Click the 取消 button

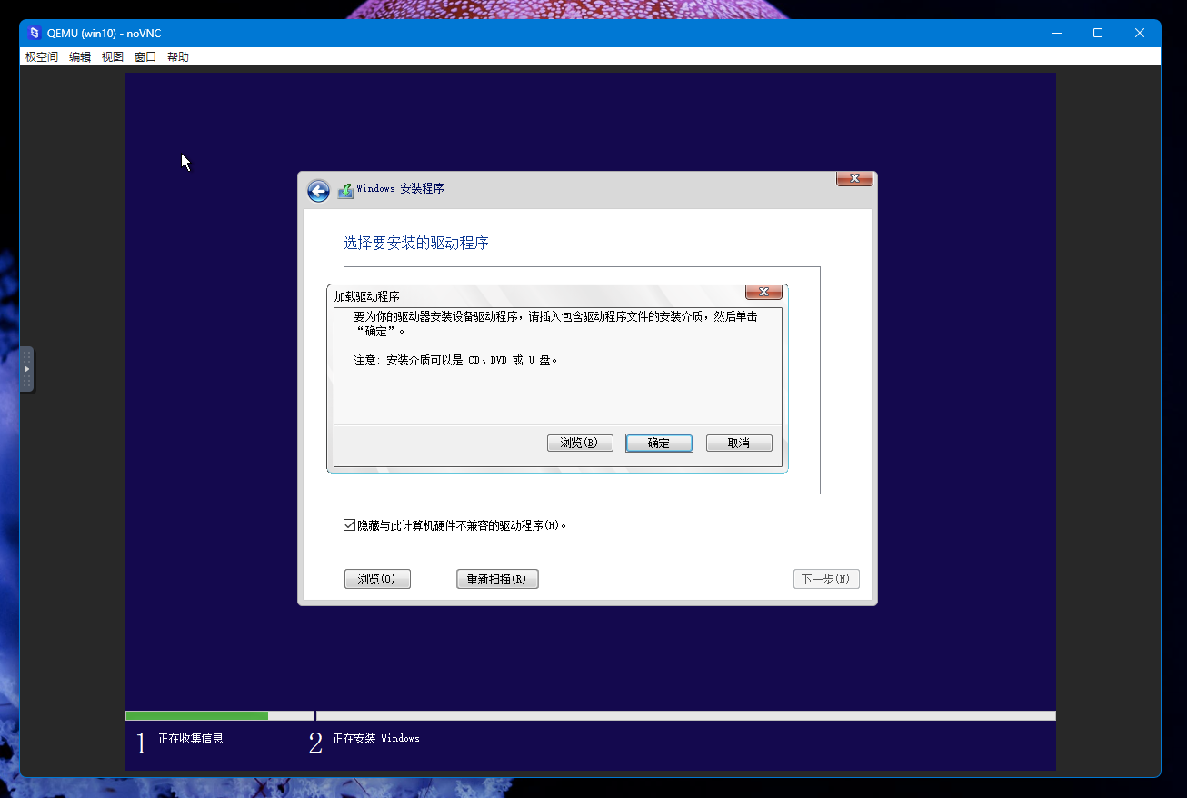[x=739, y=443]
